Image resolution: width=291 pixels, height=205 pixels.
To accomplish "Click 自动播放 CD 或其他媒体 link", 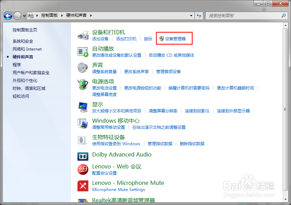I will (172, 55).
